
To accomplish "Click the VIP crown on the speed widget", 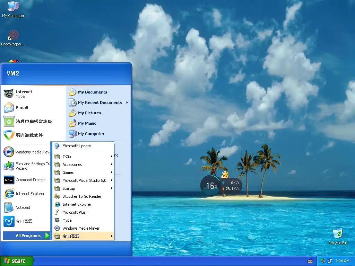I will tap(225, 175).
